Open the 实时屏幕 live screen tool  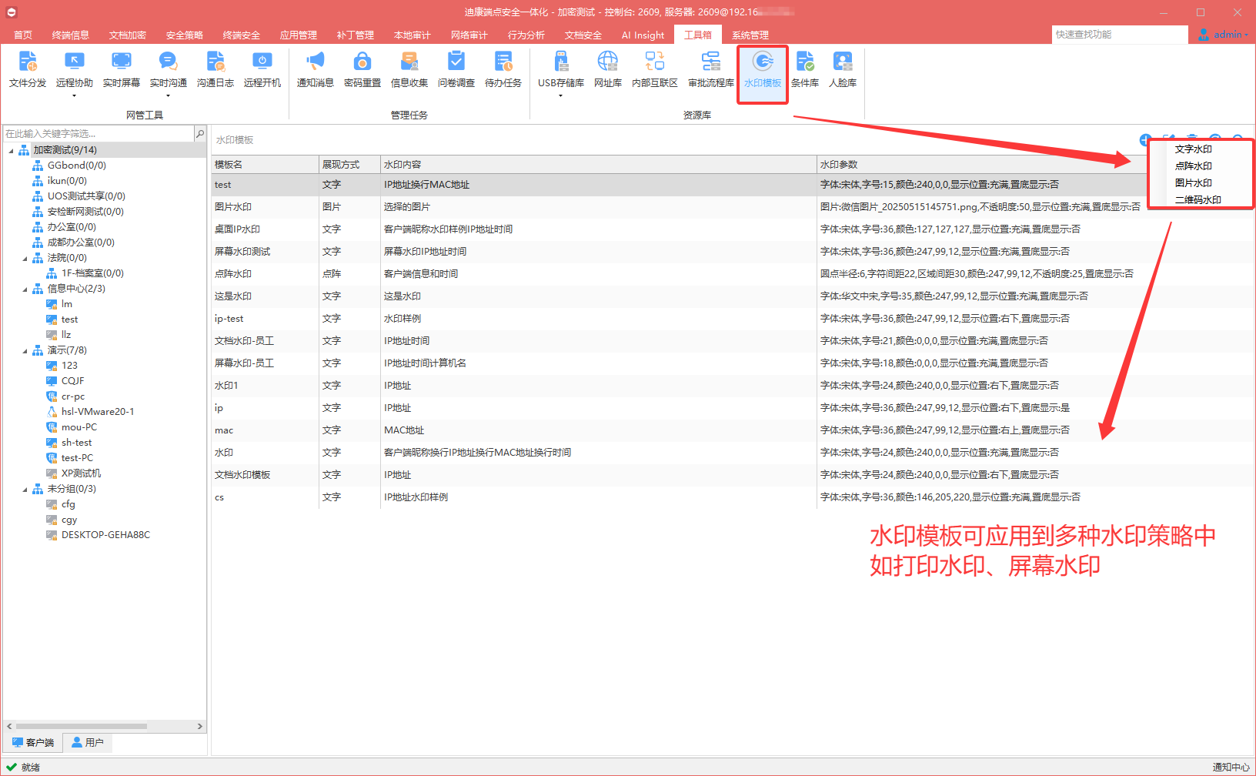point(122,69)
